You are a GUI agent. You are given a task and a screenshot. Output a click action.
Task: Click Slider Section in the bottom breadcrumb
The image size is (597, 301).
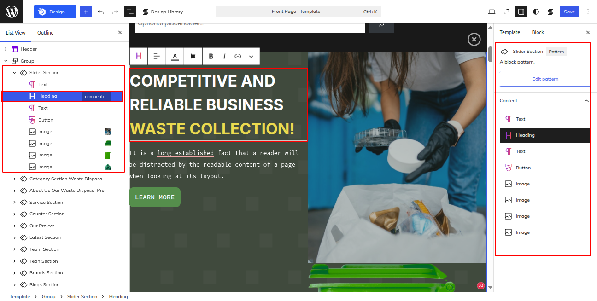[x=82, y=297]
